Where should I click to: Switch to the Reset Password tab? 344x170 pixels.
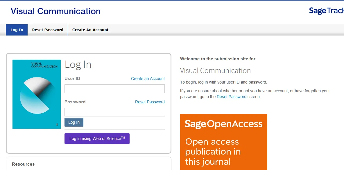click(48, 30)
